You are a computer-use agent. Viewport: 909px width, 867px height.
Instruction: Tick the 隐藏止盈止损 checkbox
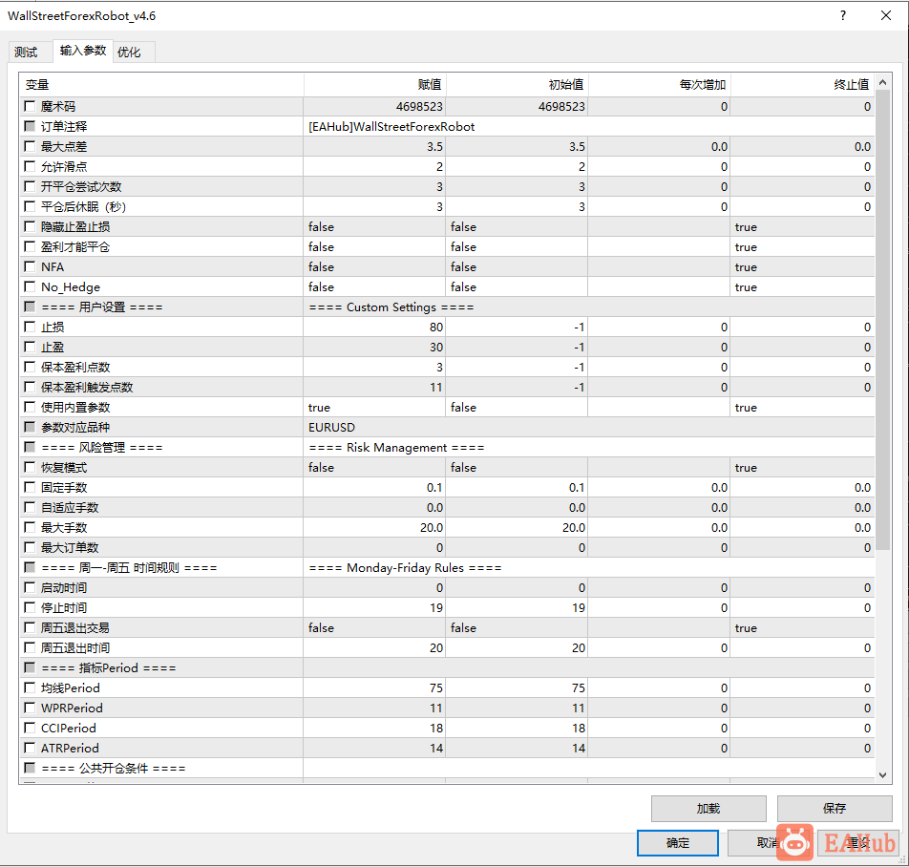[30, 226]
